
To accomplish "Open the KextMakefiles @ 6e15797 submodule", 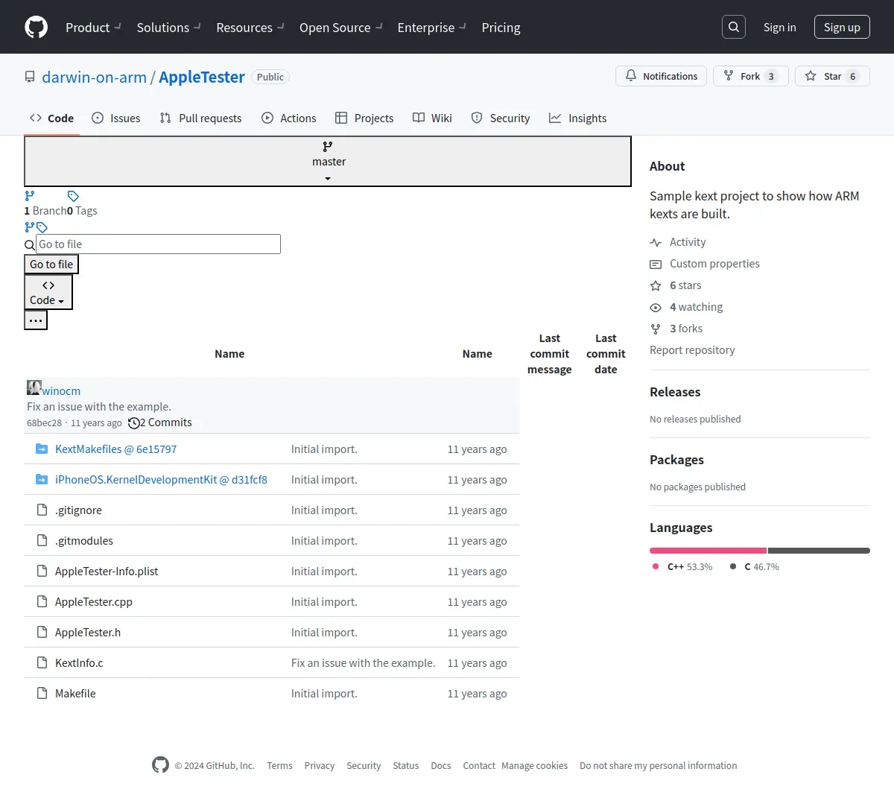I will coord(116,449).
